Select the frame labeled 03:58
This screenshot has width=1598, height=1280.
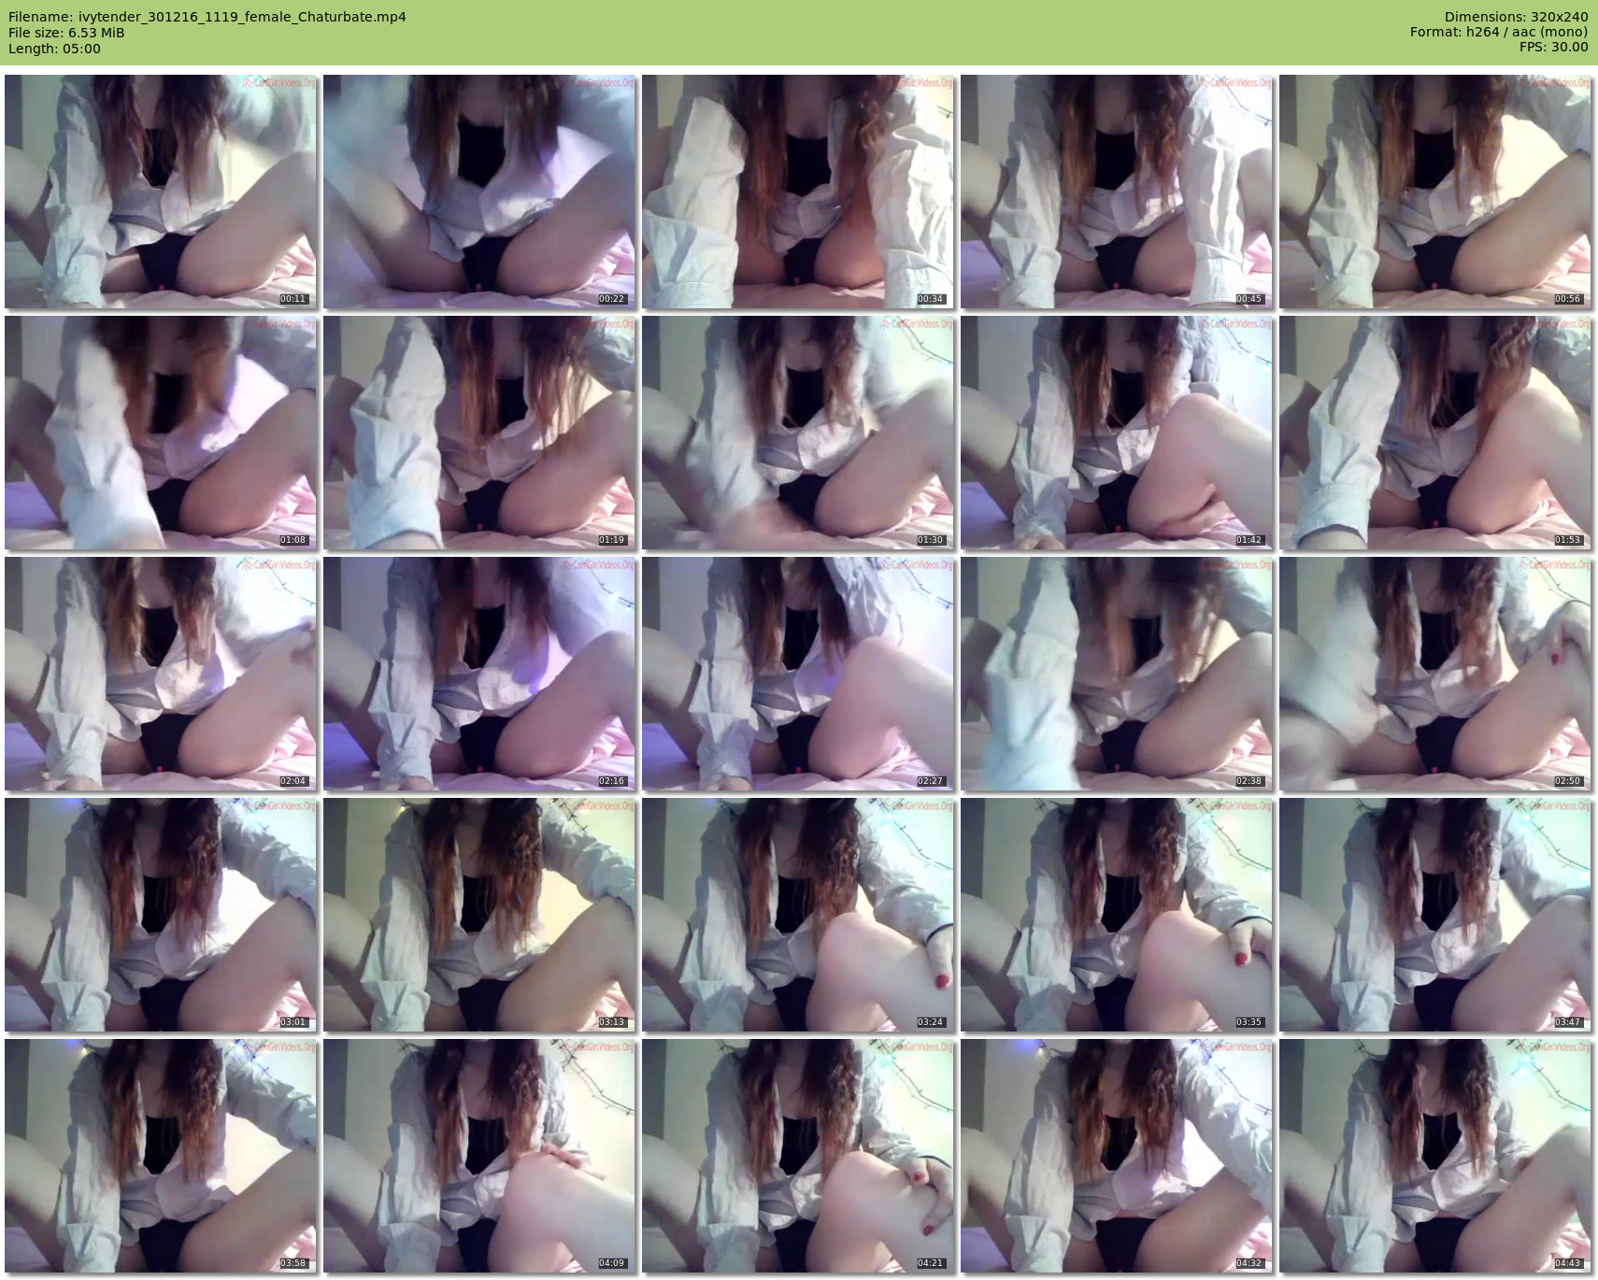[161, 1156]
